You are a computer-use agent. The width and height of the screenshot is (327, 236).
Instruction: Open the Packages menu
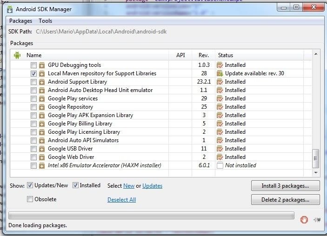[x=20, y=21]
